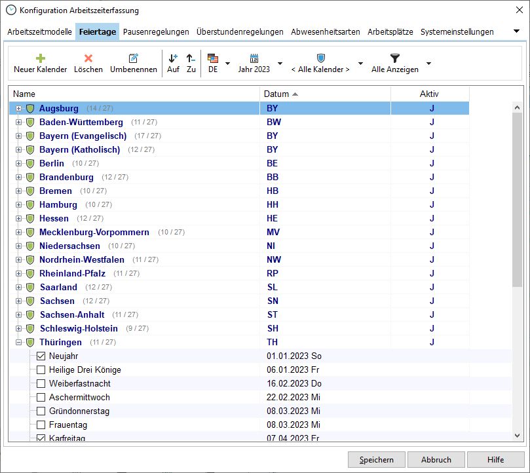Click the Auf sort arrow icon

[173, 58]
